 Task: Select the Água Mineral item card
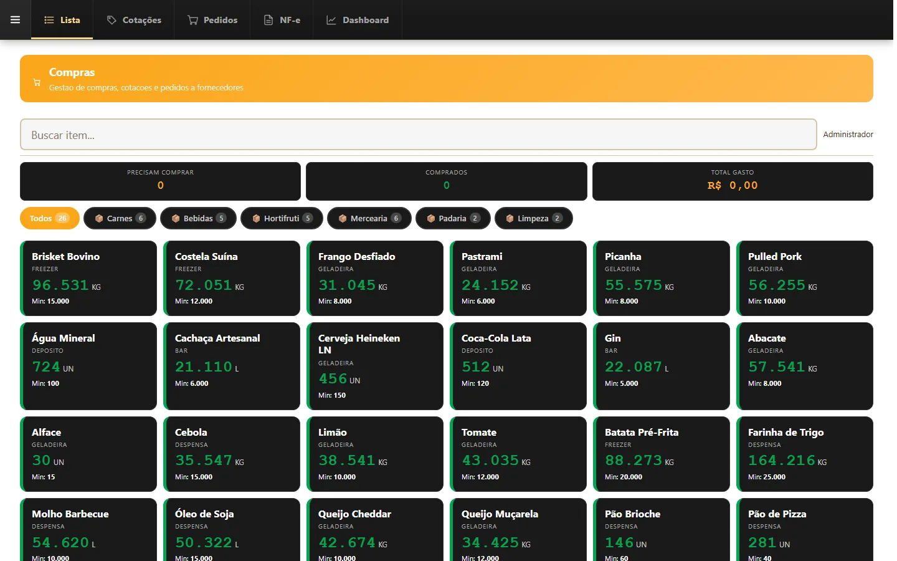(88, 366)
